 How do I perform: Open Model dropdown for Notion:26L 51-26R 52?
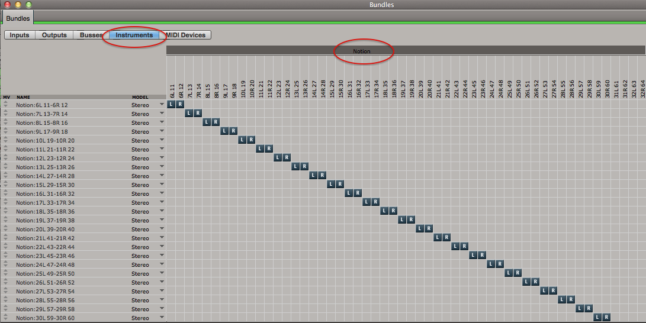[162, 282]
